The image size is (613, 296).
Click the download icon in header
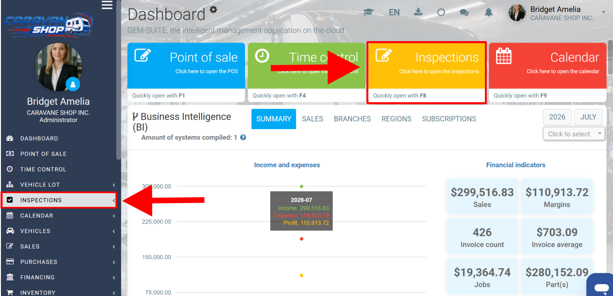coord(418,12)
